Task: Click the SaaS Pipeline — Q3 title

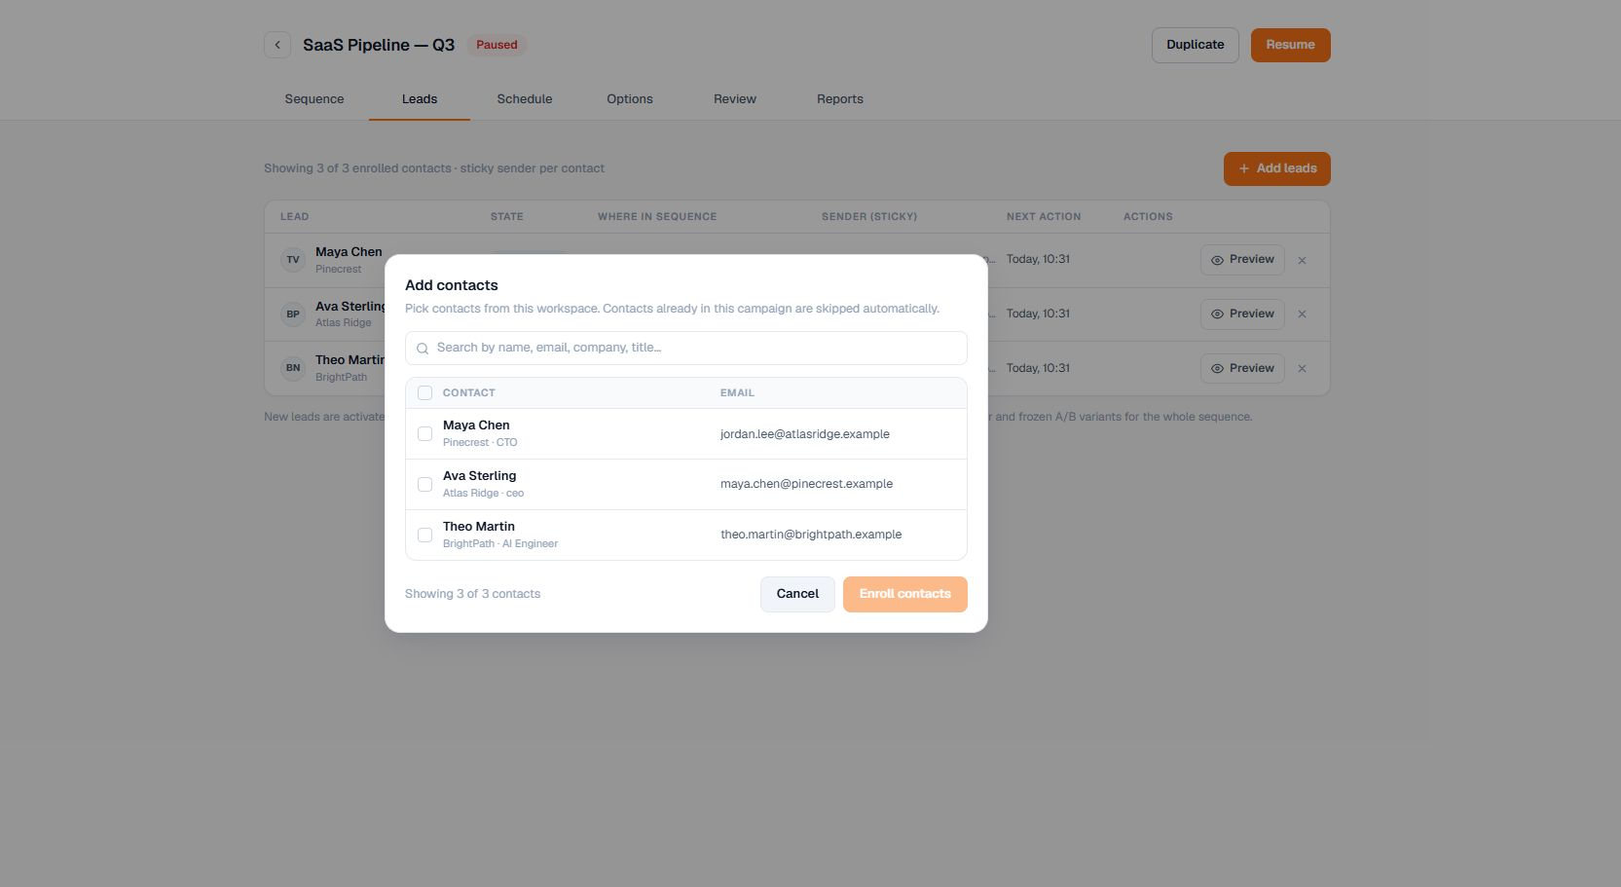Action: pos(379,45)
